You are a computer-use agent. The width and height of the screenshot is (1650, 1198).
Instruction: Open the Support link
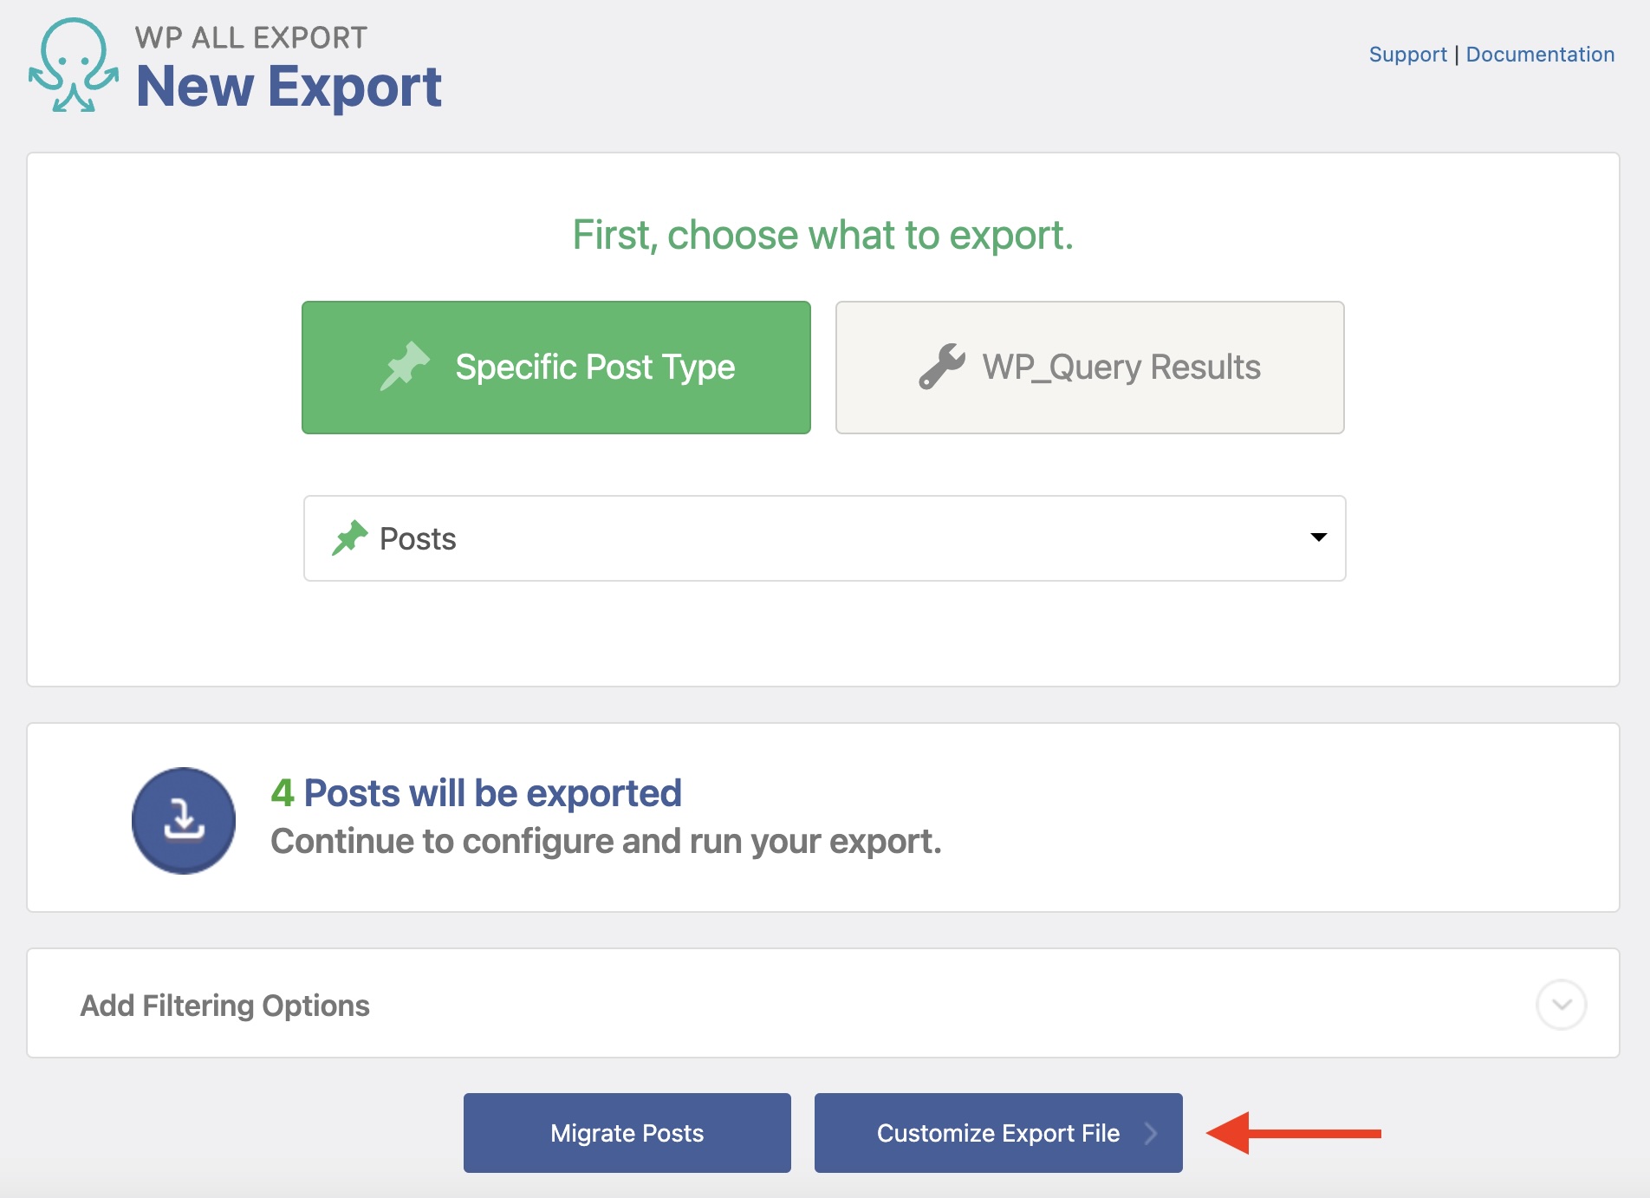[x=1407, y=55]
